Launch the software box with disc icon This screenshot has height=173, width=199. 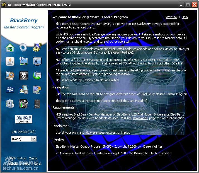10,104
